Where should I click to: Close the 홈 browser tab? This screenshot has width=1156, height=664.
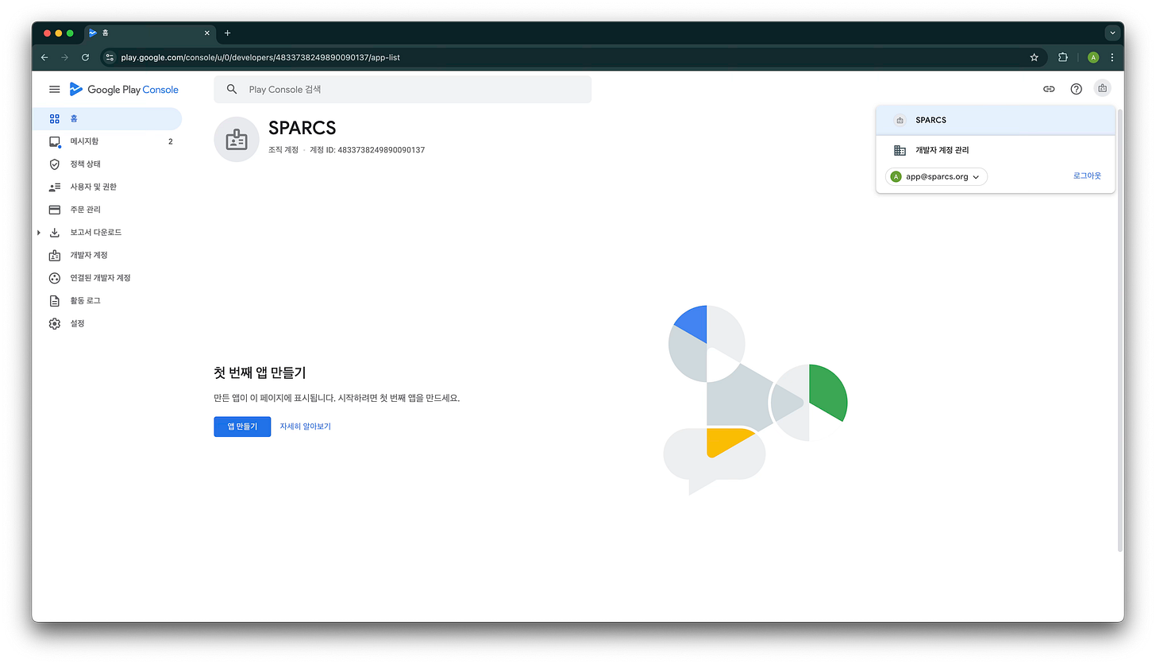click(x=207, y=33)
